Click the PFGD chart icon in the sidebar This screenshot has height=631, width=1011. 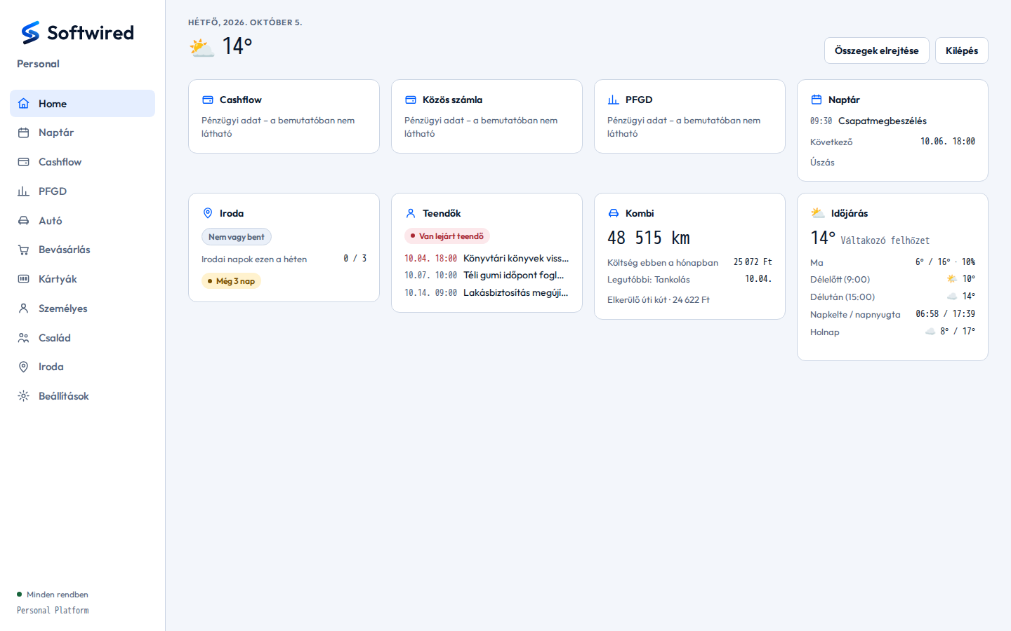coord(24,191)
